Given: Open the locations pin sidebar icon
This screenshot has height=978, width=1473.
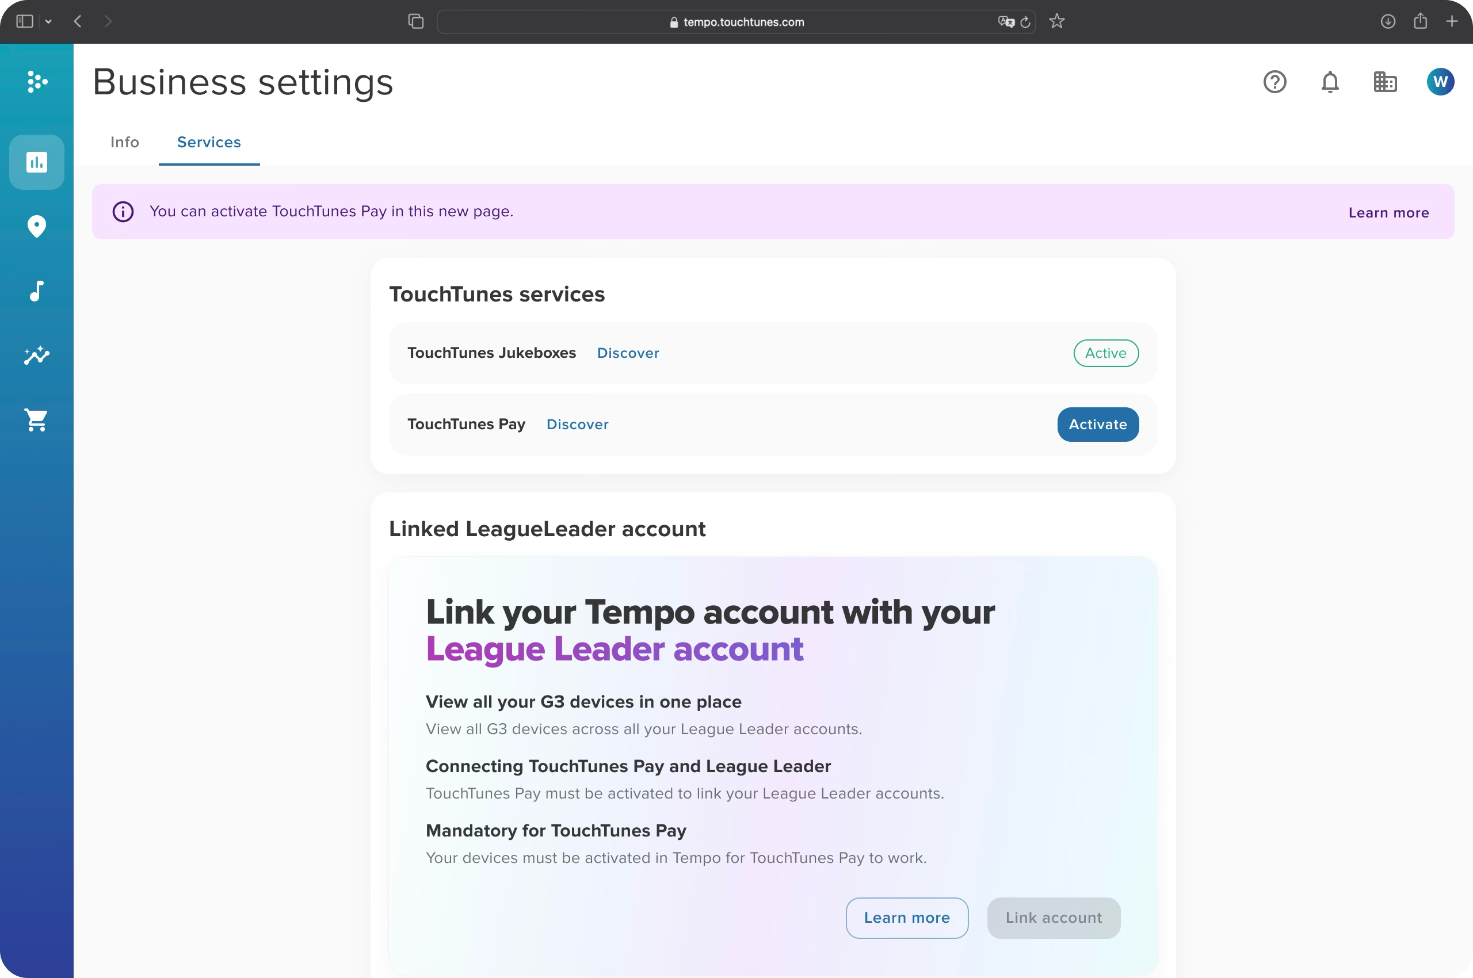Looking at the screenshot, I should point(36,227).
